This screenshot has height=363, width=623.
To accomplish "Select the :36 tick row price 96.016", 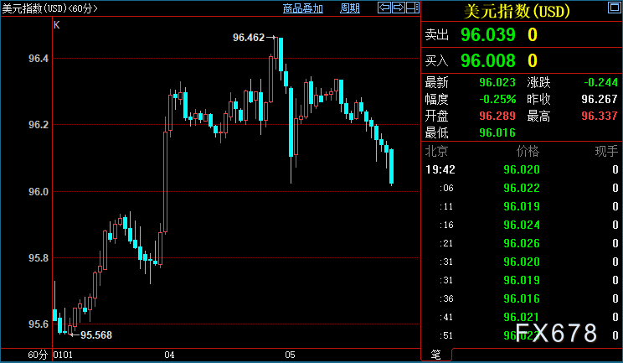I will point(522,298).
